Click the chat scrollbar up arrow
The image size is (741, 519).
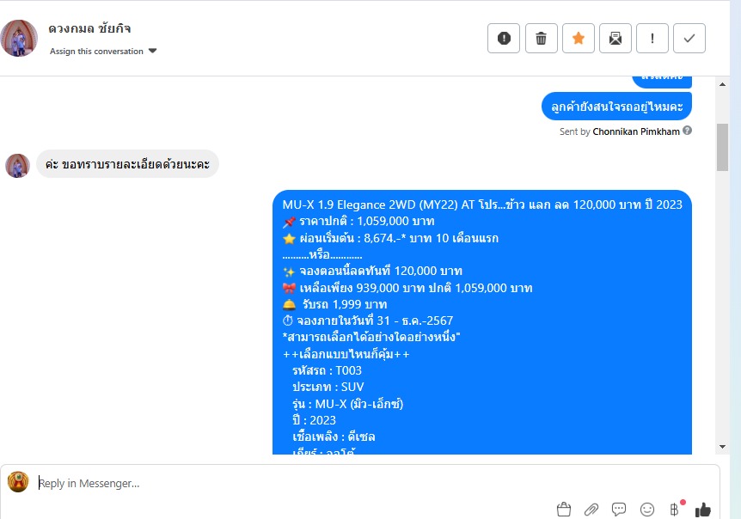click(722, 84)
